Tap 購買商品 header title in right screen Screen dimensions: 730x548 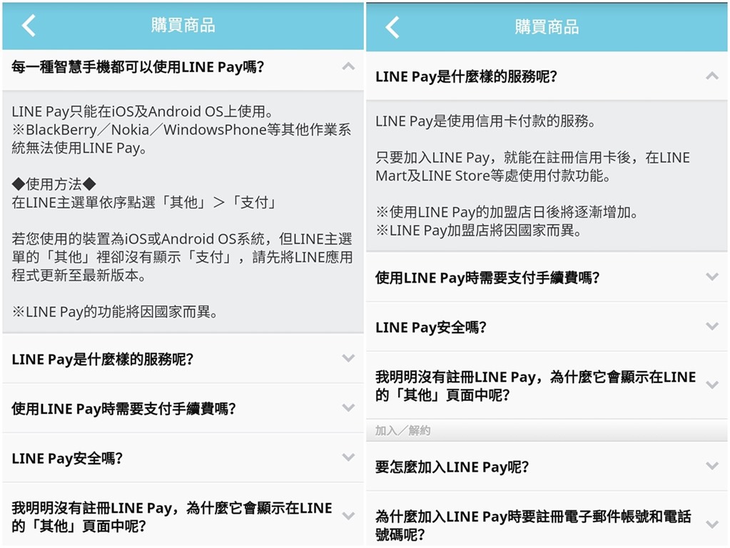click(x=547, y=27)
